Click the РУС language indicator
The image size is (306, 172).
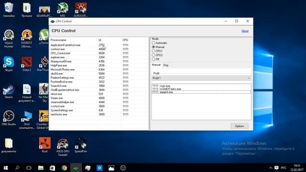pos(284,168)
